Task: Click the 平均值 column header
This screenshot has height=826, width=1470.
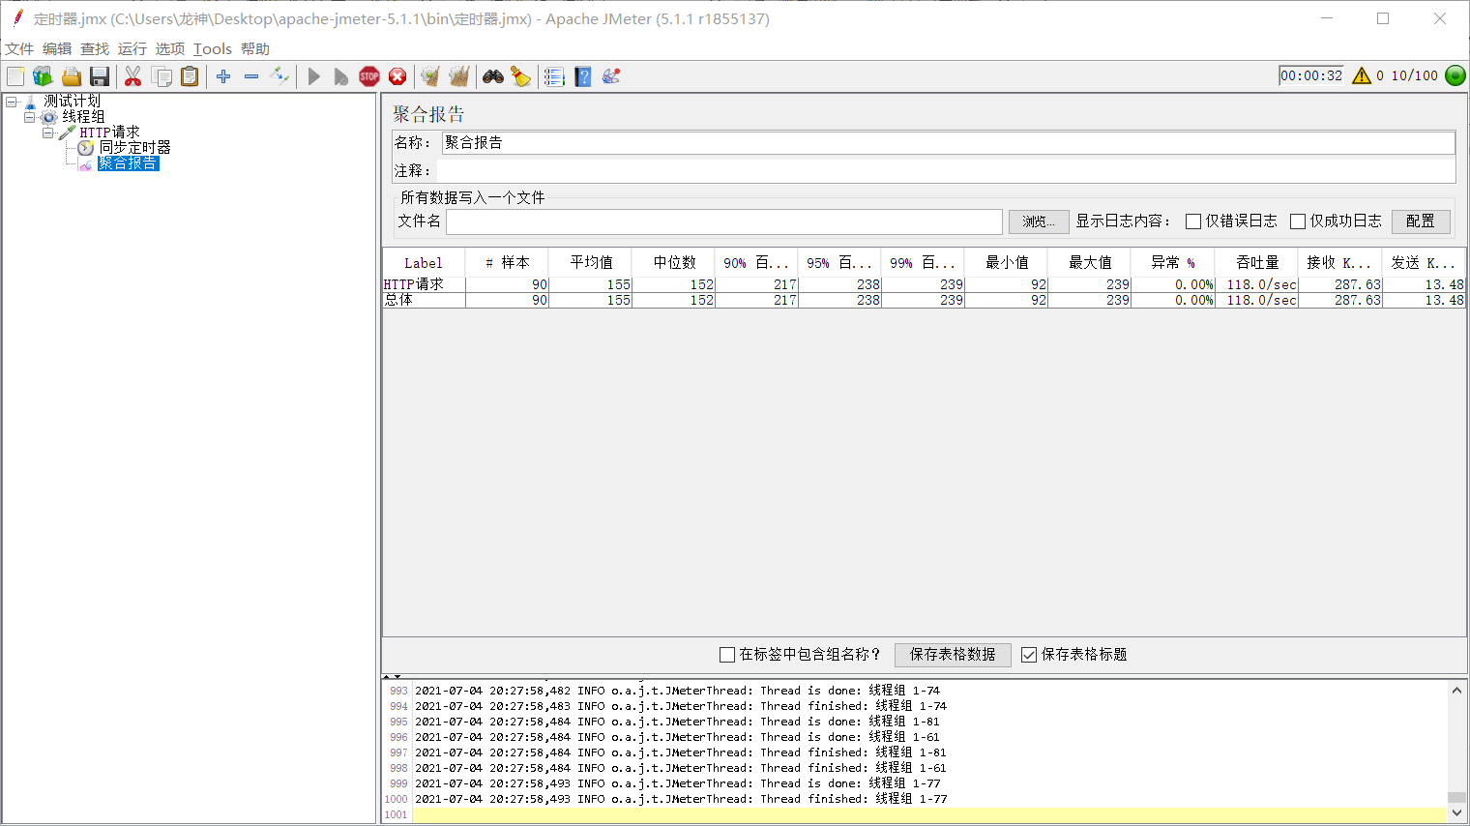Action: (590, 263)
